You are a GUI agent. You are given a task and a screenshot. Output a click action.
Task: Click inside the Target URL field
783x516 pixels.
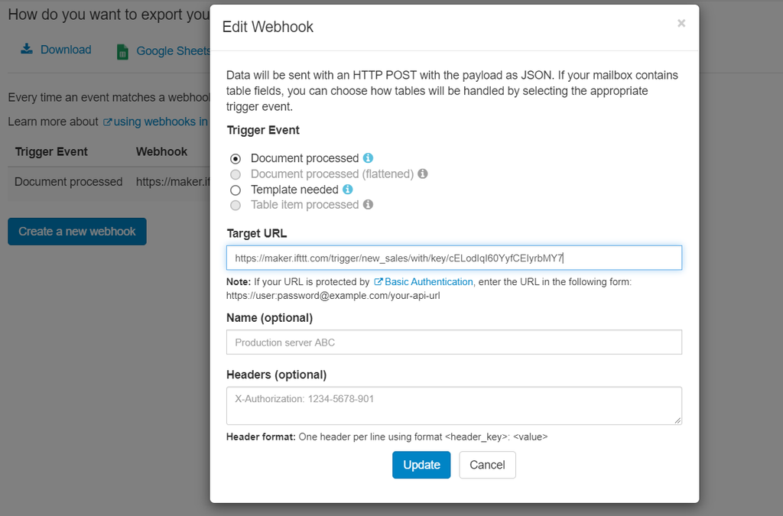pyautogui.click(x=453, y=258)
